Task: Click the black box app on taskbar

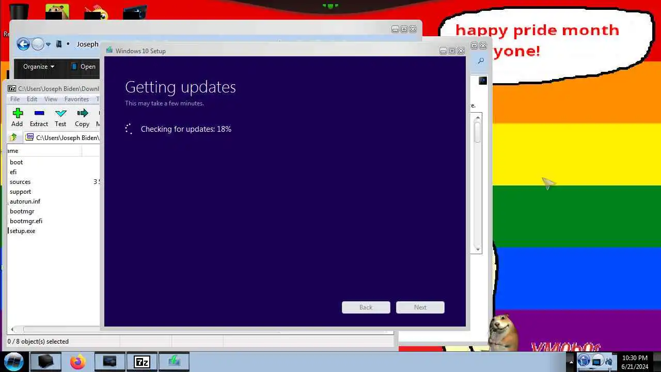Action: tap(46, 362)
